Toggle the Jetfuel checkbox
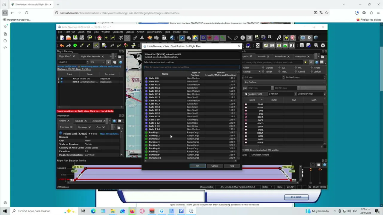 pos(312,72)
